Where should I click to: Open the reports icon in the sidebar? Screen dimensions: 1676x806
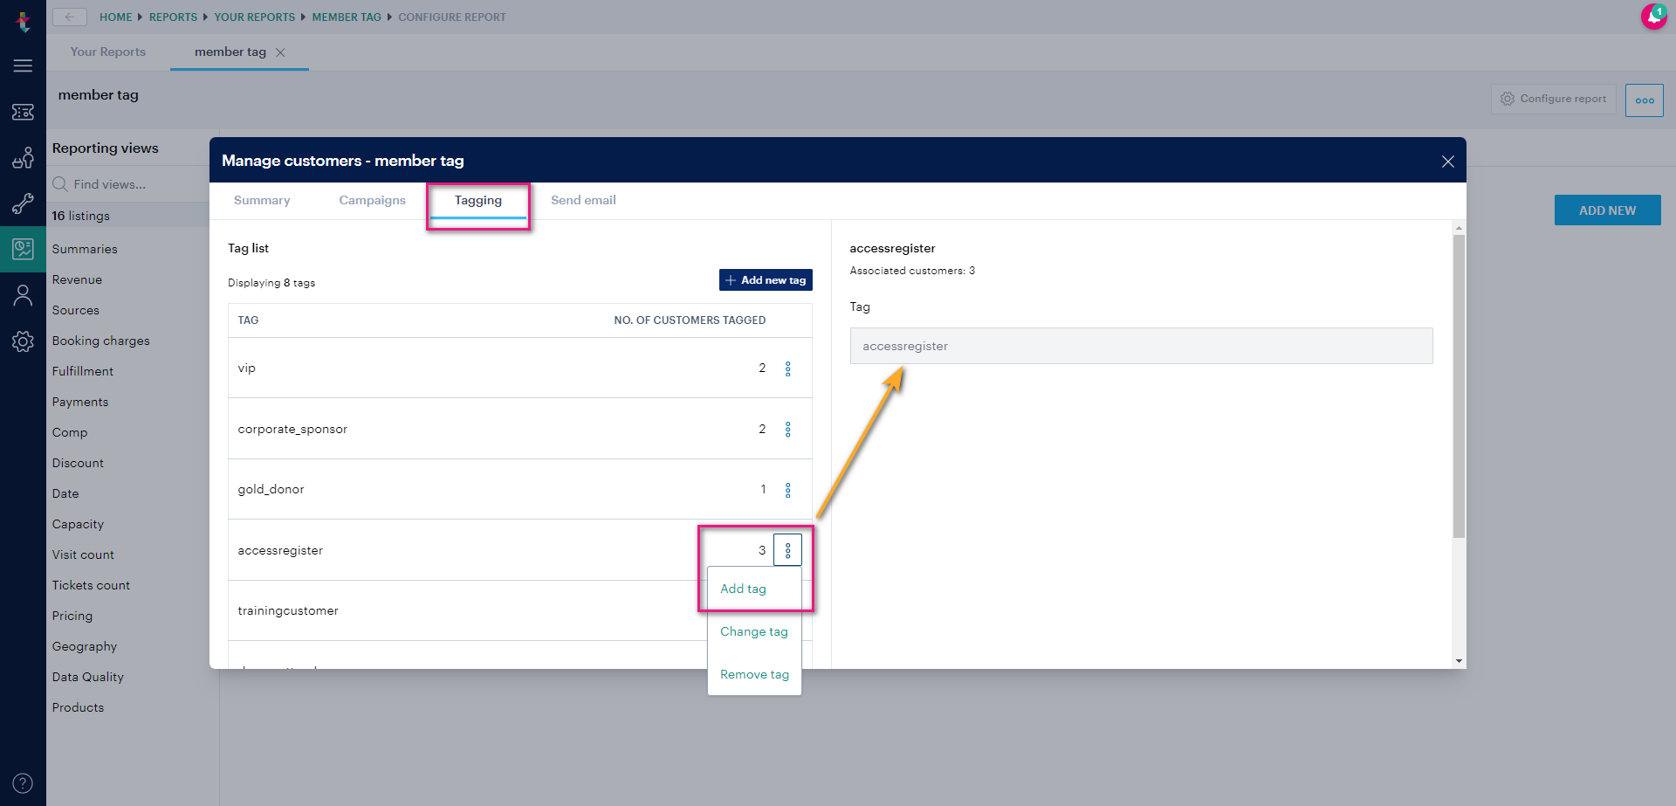[23, 250]
